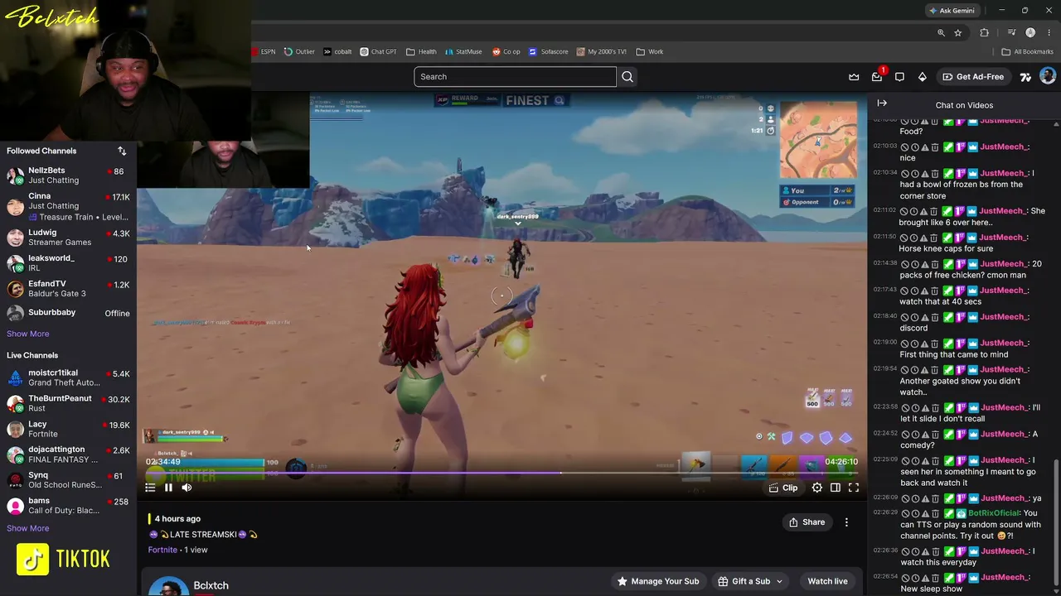Viewport: 1061px width, 596px height.
Task: Show More under Followed Channels
Action: click(28, 334)
